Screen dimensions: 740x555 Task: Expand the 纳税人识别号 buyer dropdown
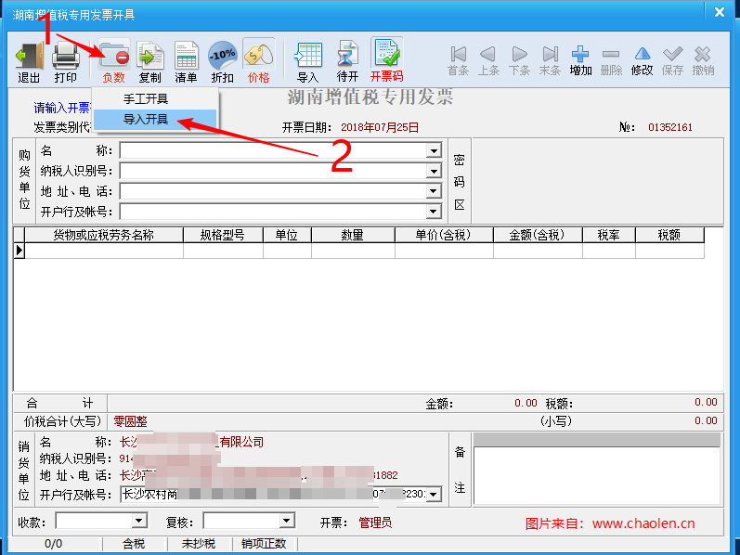pos(434,171)
